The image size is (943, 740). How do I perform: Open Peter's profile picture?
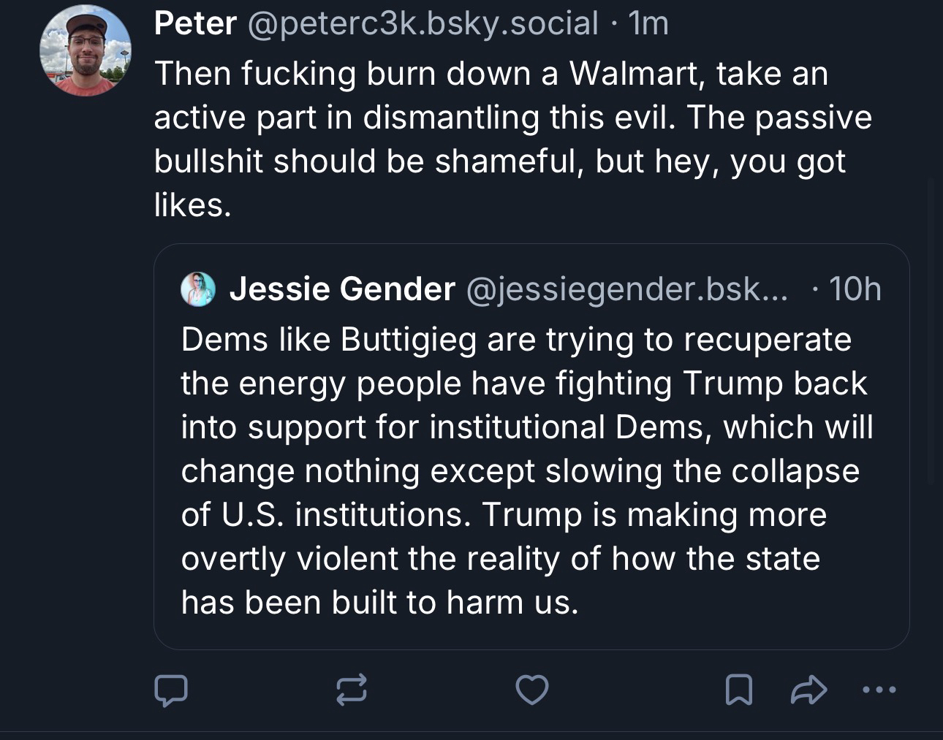pos(86,52)
